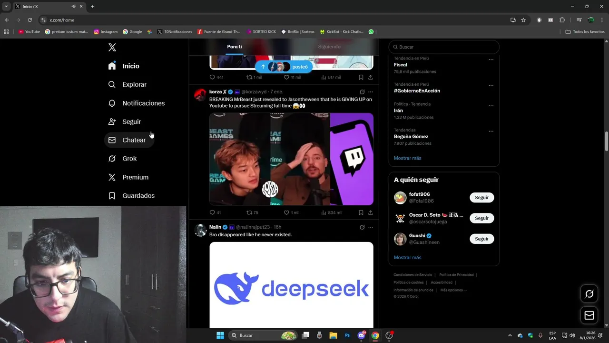Screen dimensions: 609x343
Task: Follow Oscar D. Soto
Action: (481, 218)
